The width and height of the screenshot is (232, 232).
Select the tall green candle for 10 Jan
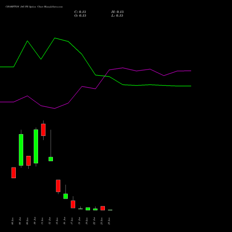click(x=36, y=146)
